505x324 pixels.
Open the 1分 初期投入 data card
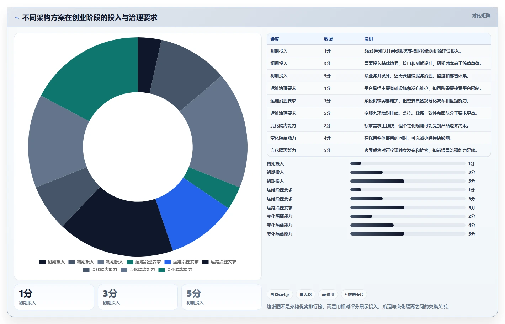tap(54, 297)
